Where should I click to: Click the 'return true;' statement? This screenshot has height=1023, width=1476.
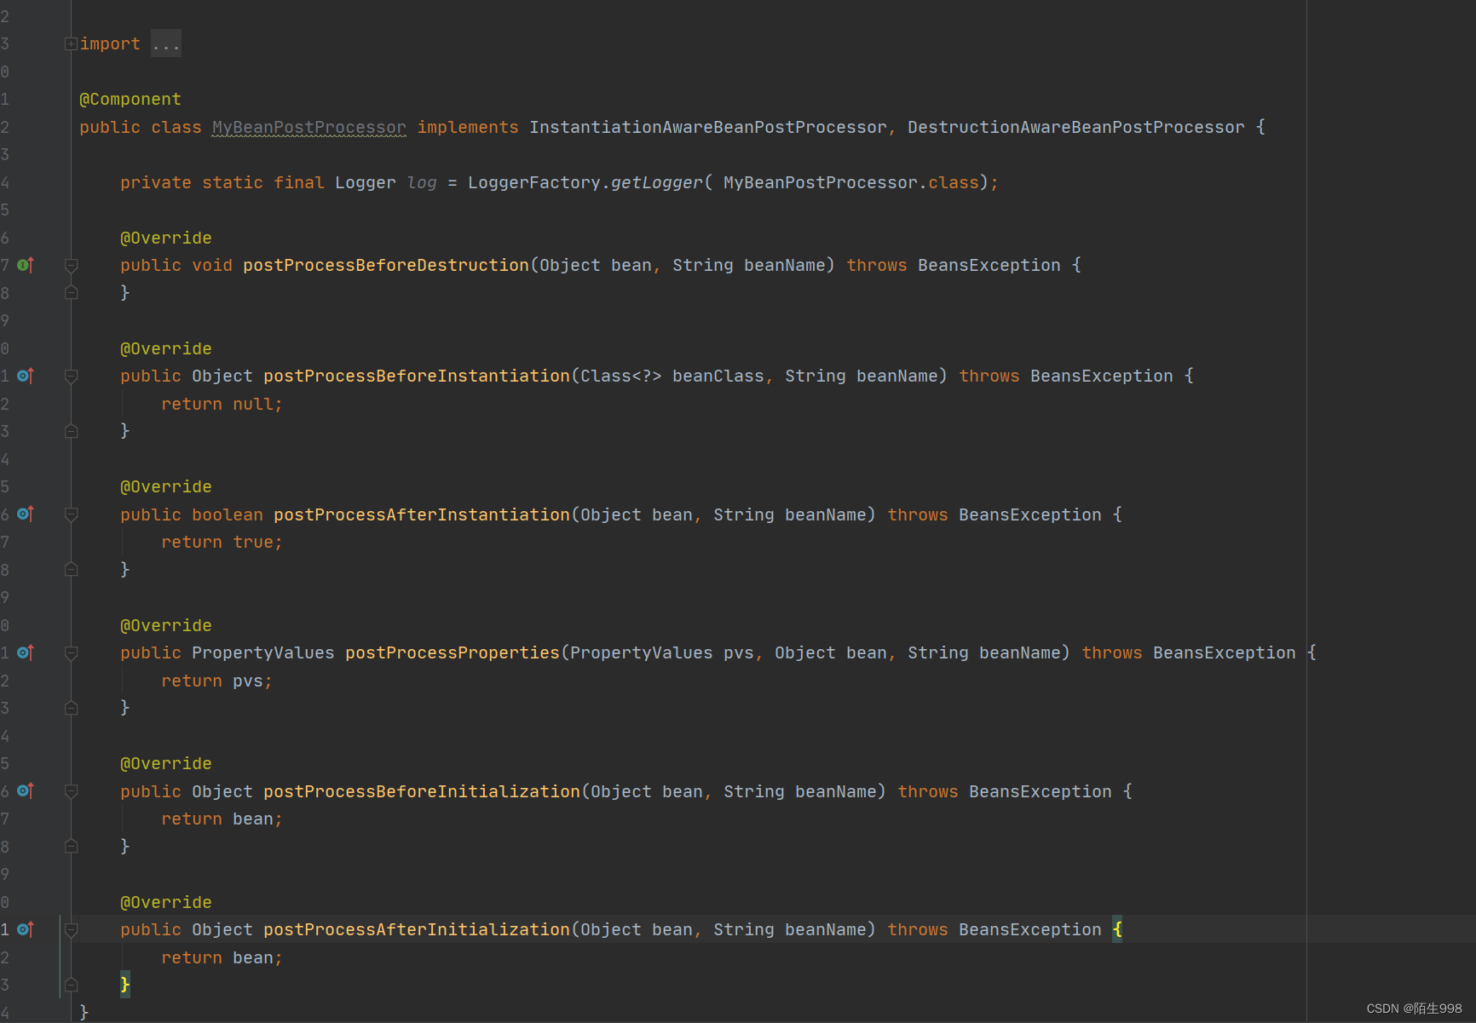222,543
